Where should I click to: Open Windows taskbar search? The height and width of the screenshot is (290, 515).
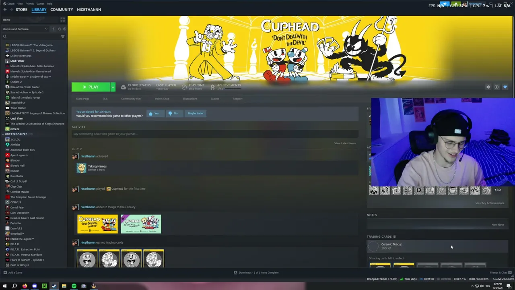(x=14, y=286)
